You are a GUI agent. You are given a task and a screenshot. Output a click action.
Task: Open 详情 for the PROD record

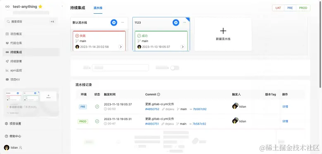pos(285,121)
